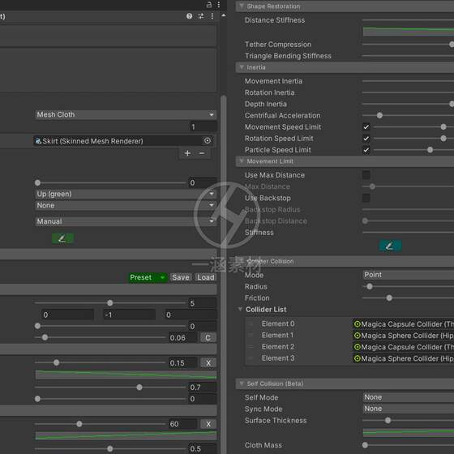Click the Element 3 drag handle

tap(251, 358)
